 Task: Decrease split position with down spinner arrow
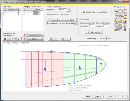pos(68,11)
